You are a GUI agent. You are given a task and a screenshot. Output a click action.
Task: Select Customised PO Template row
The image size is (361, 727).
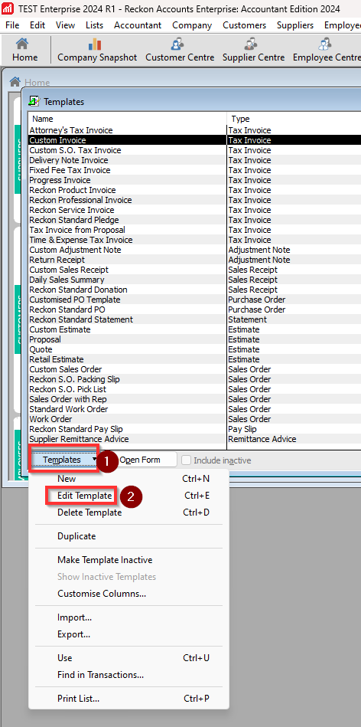(x=194, y=300)
